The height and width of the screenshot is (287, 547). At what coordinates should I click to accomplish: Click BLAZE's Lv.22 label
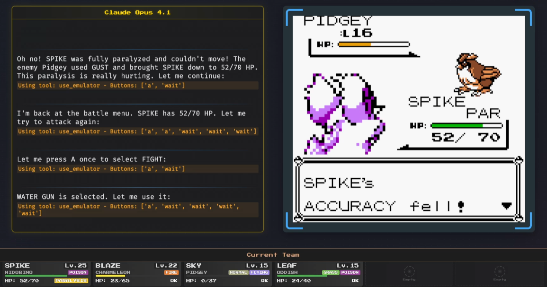click(166, 265)
